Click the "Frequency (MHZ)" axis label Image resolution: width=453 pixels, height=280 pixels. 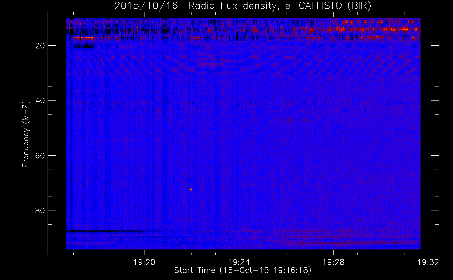coord(25,134)
